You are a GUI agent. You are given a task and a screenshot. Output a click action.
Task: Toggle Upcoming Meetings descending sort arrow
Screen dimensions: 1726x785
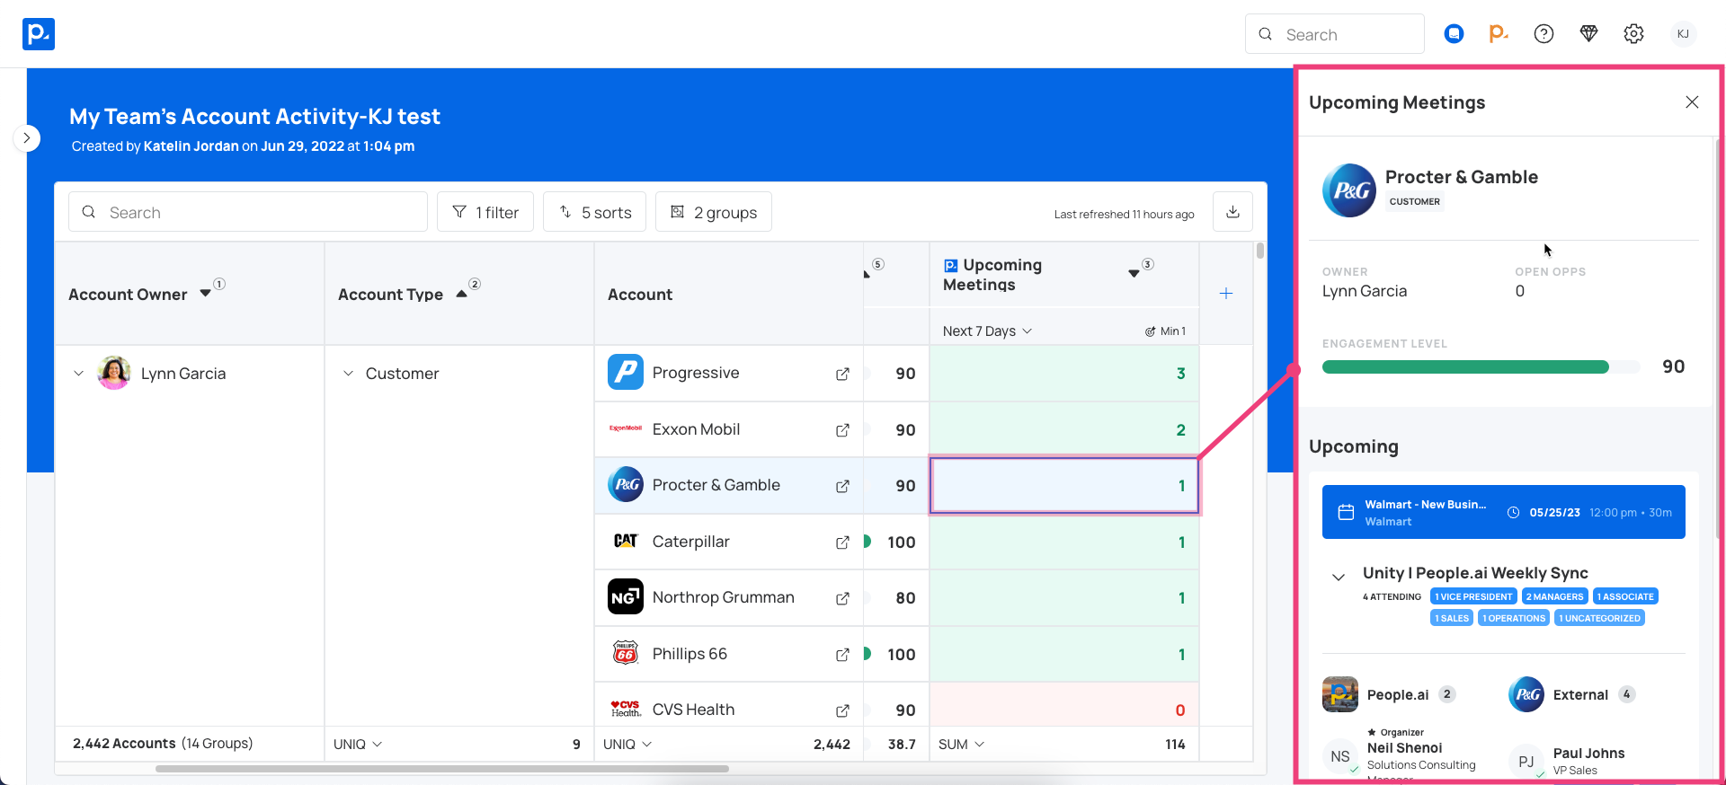1134,273
